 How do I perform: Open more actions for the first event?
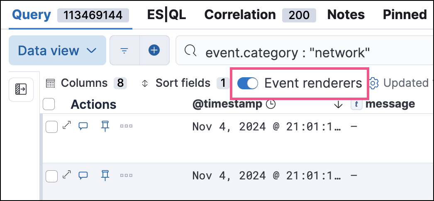(x=126, y=126)
